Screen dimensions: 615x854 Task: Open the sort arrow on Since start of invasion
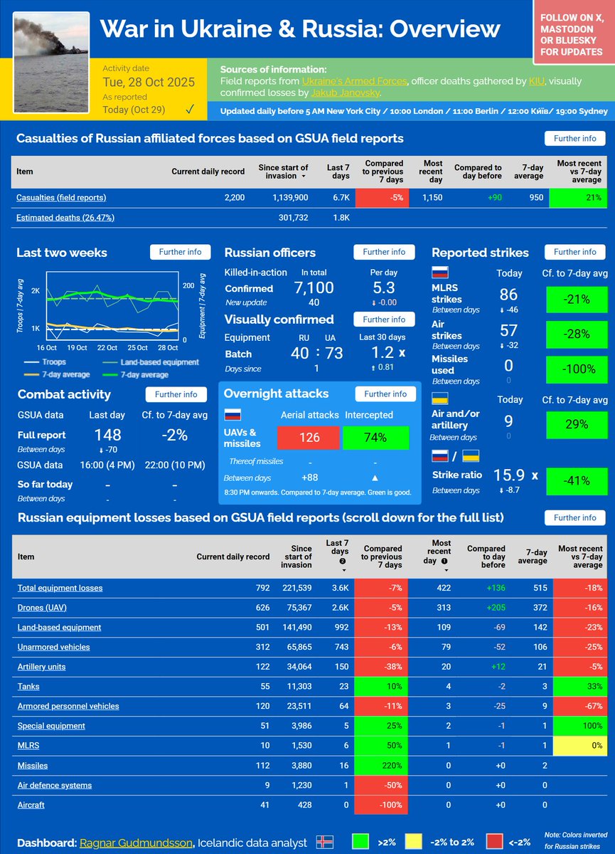point(304,176)
